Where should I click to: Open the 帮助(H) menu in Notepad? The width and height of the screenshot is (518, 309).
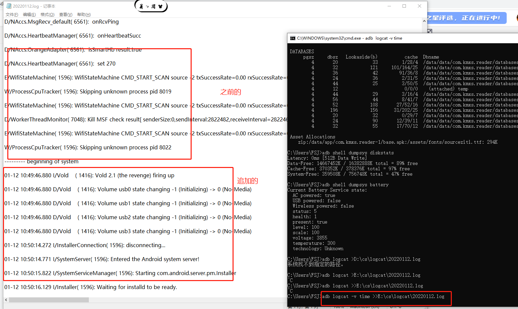tap(84, 15)
